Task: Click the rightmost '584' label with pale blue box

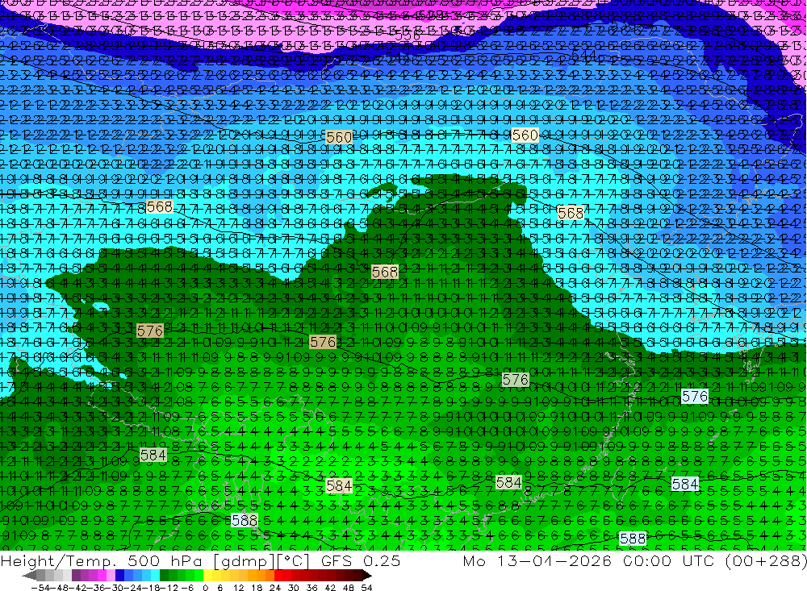Action: tap(685, 484)
